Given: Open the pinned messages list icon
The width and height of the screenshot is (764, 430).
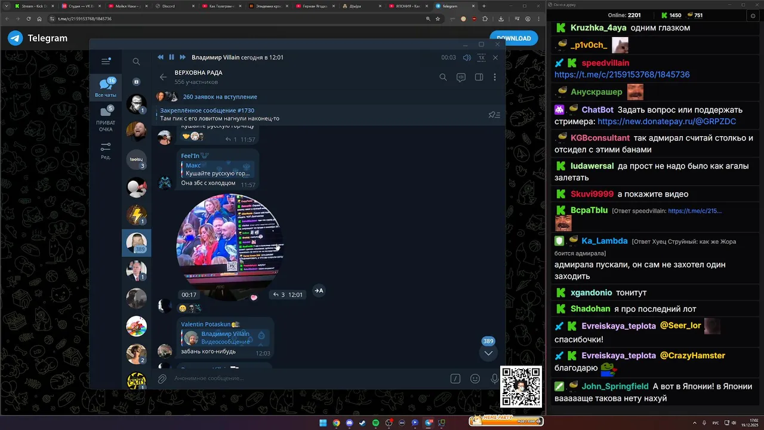Looking at the screenshot, I should [x=494, y=115].
